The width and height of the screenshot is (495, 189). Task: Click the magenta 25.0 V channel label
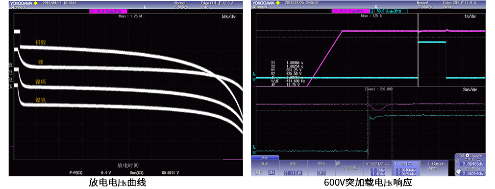click(x=351, y=11)
